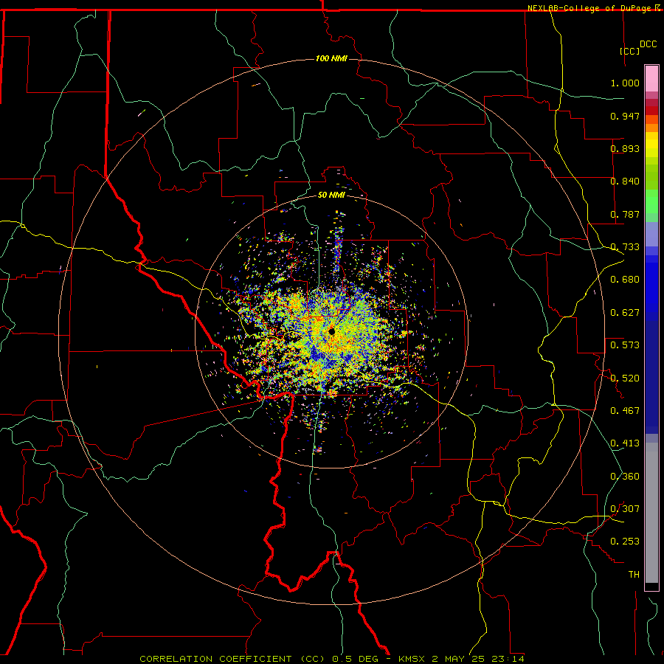Select the 0.520 legend value
Image resolution: width=664 pixels, height=664 pixels.
pos(625,378)
